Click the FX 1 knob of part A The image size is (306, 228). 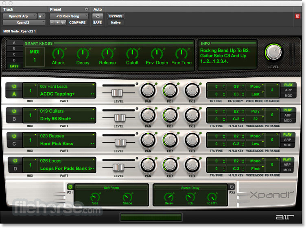tap(170, 90)
